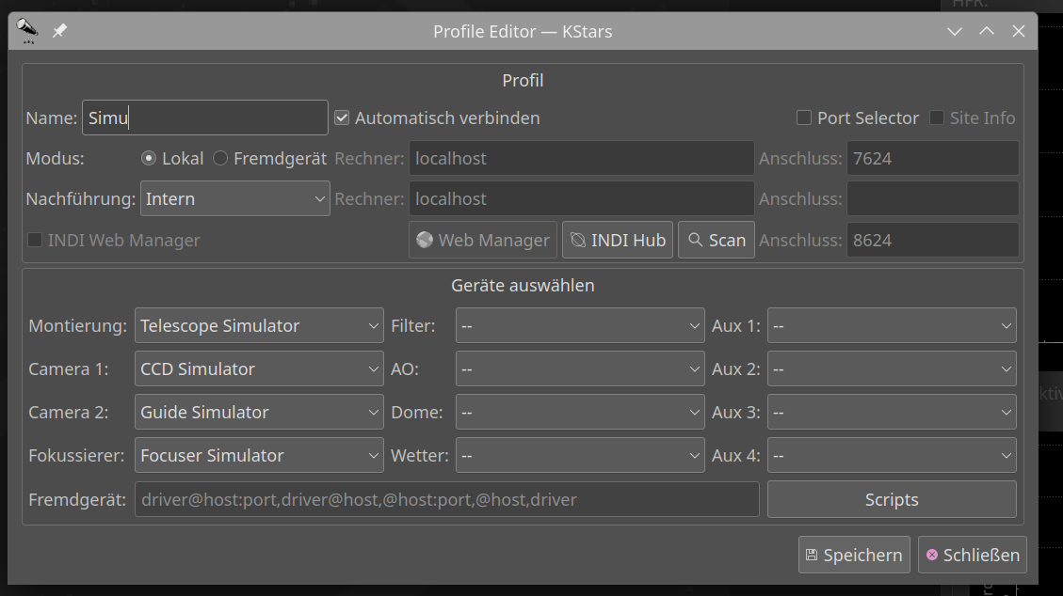
Task: Click the magnifier icon on Scan button
Action: click(695, 240)
